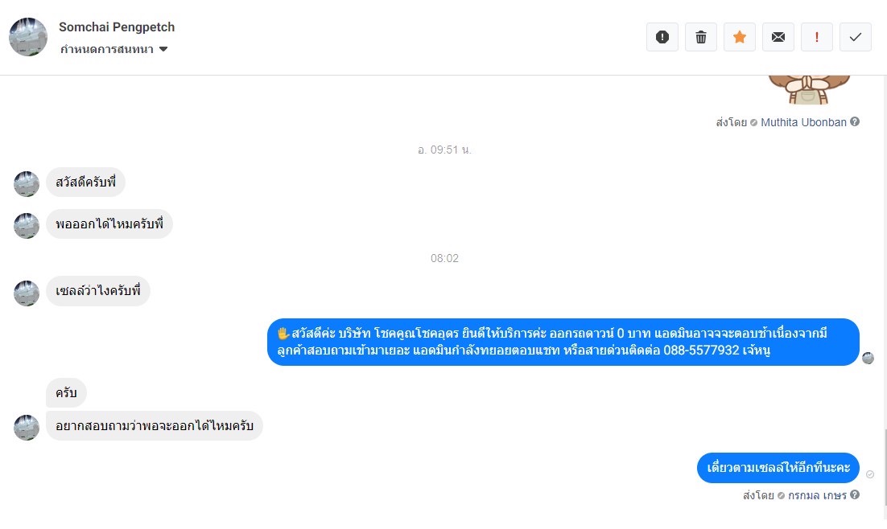Select the sender avatar beside สวัสดีครับพี่
Viewport: 887px width, 529px height.
(27, 183)
